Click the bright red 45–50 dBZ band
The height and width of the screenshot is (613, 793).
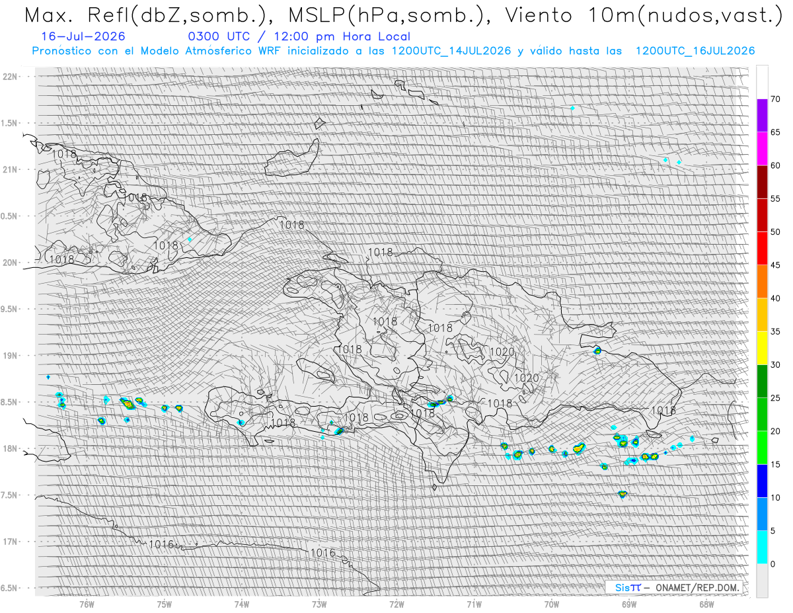tap(762, 249)
